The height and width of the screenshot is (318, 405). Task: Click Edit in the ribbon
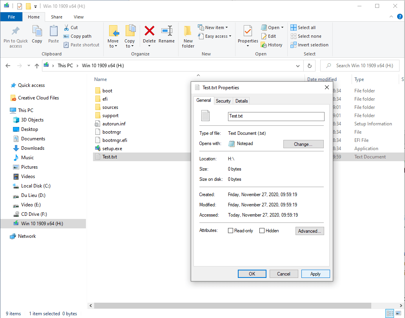268,36
